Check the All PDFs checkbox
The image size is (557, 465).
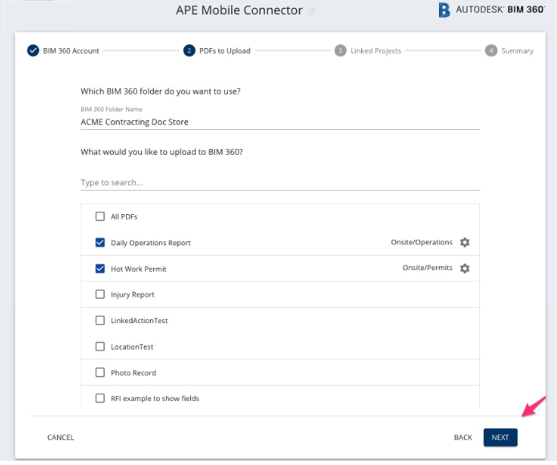click(100, 216)
